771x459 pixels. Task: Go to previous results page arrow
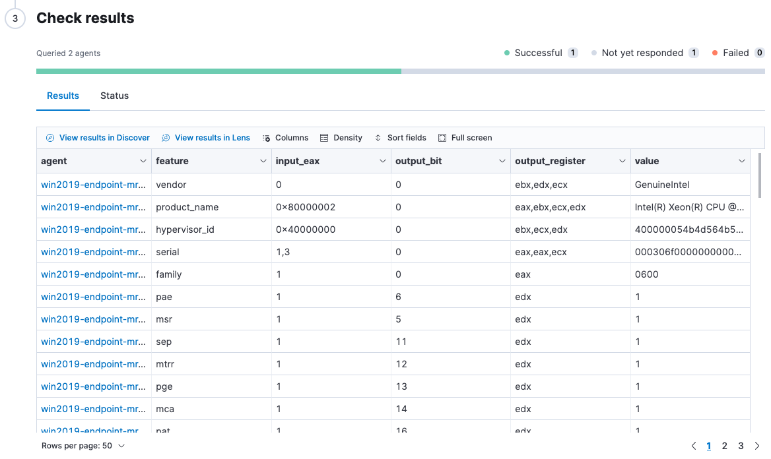(694, 446)
